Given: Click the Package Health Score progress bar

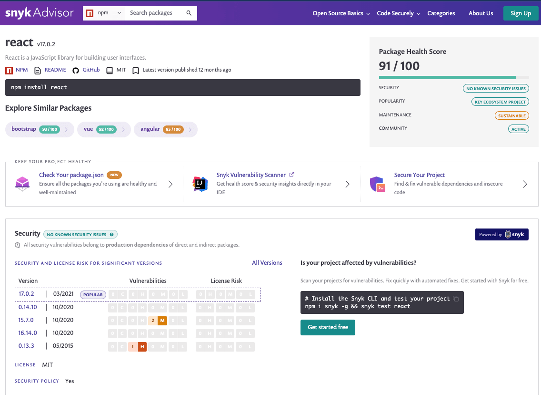Looking at the screenshot, I should (x=454, y=77).
